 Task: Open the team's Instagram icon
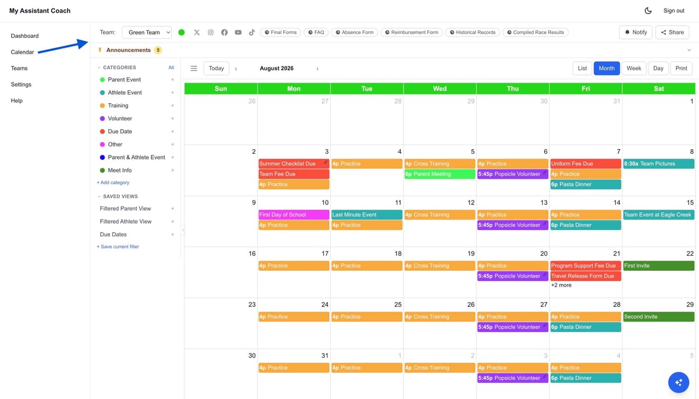(211, 33)
